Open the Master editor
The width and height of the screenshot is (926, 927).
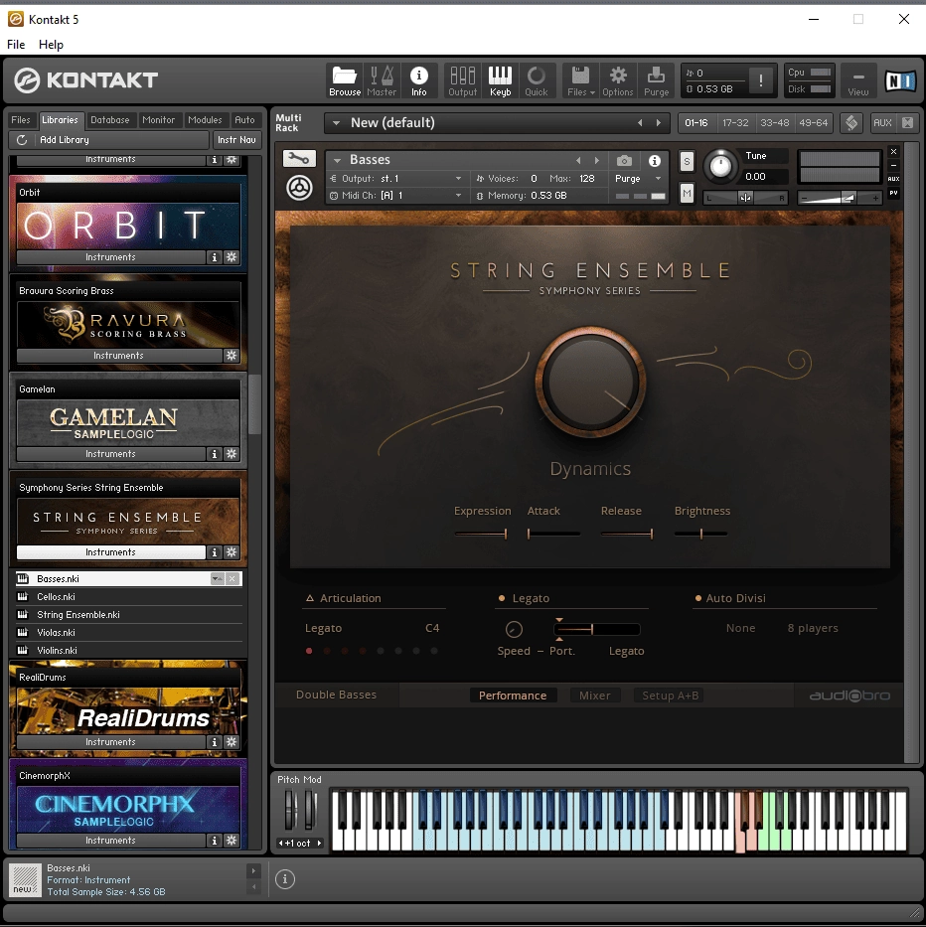(x=382, y=80)
